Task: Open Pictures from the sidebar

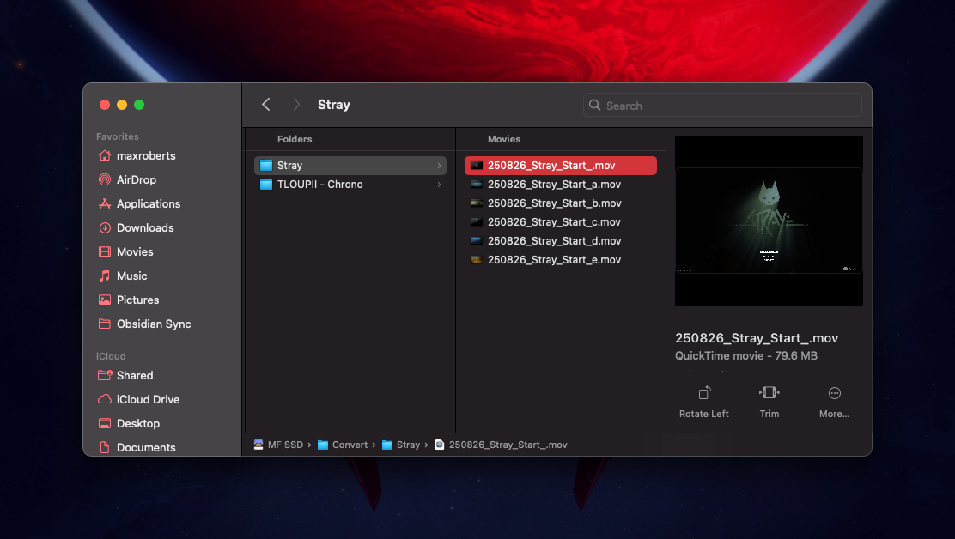Action: (x=137, y=300)
